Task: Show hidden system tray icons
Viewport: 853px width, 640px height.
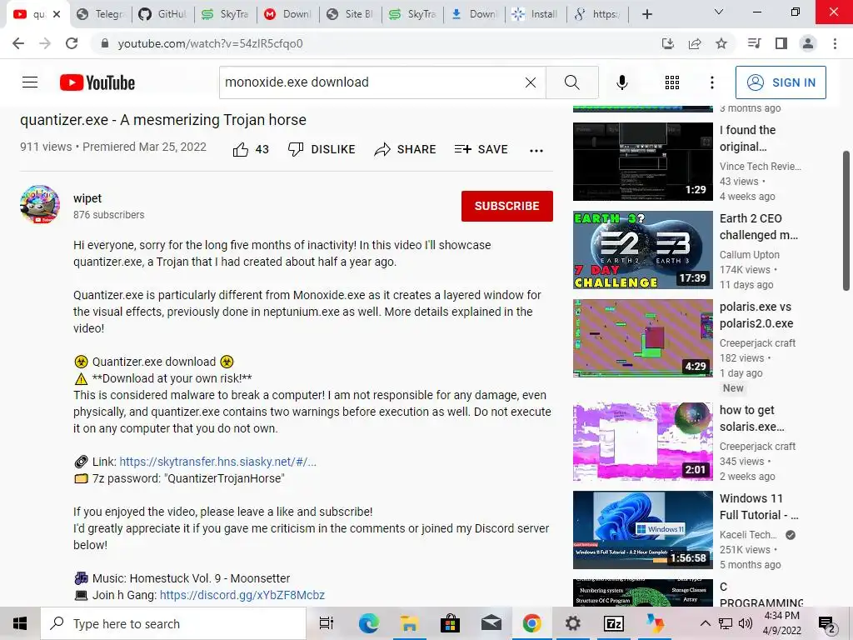Action: (x=705, y=623)
